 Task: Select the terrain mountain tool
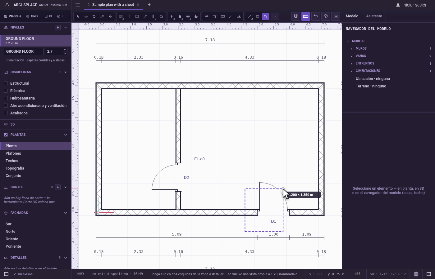[x=239, y=16]
